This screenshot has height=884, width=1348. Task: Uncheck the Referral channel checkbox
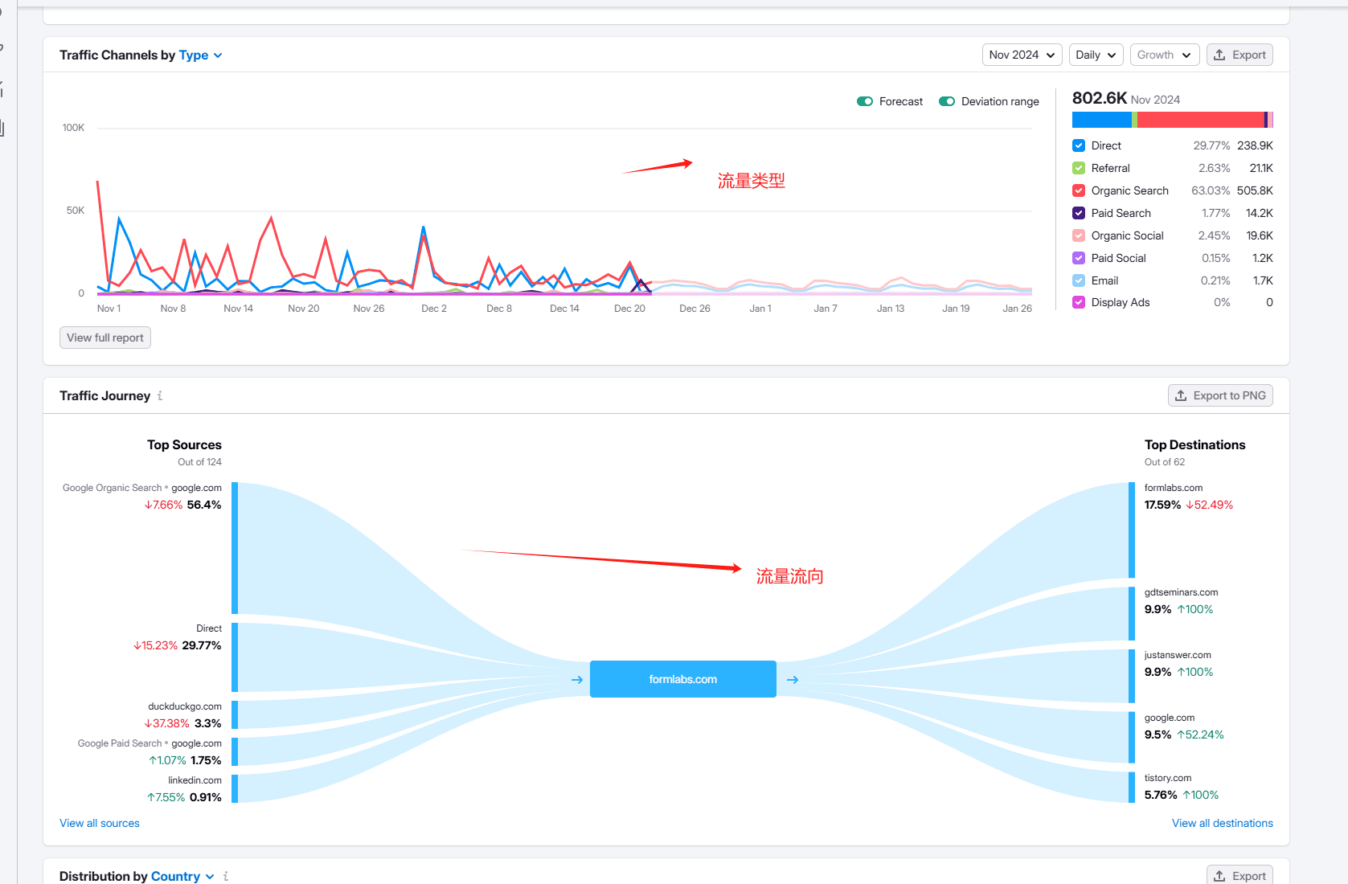1079,168
